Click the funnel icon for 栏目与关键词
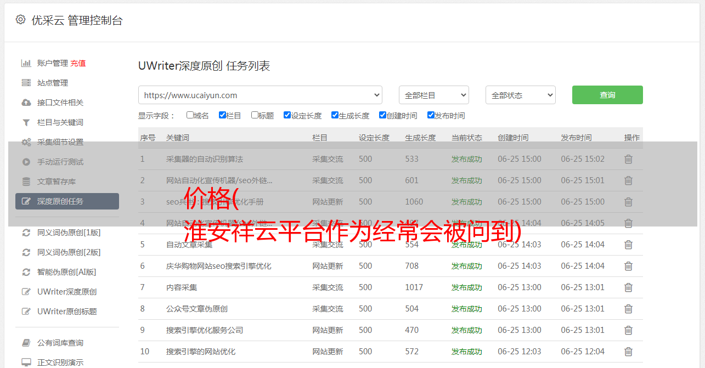 (26, 122)
